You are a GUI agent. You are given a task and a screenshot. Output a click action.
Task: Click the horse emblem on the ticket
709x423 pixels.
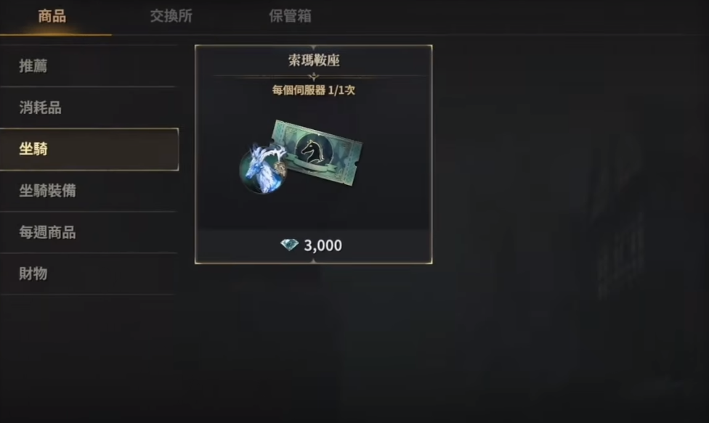point(312,151)
